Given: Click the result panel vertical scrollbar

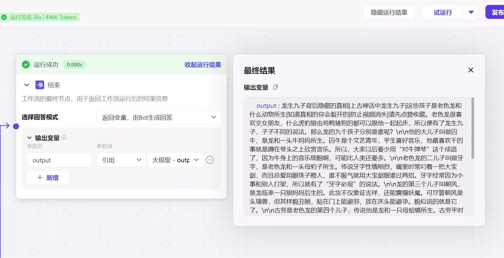Looking at the screenshot, I should [x=473, y=128].
